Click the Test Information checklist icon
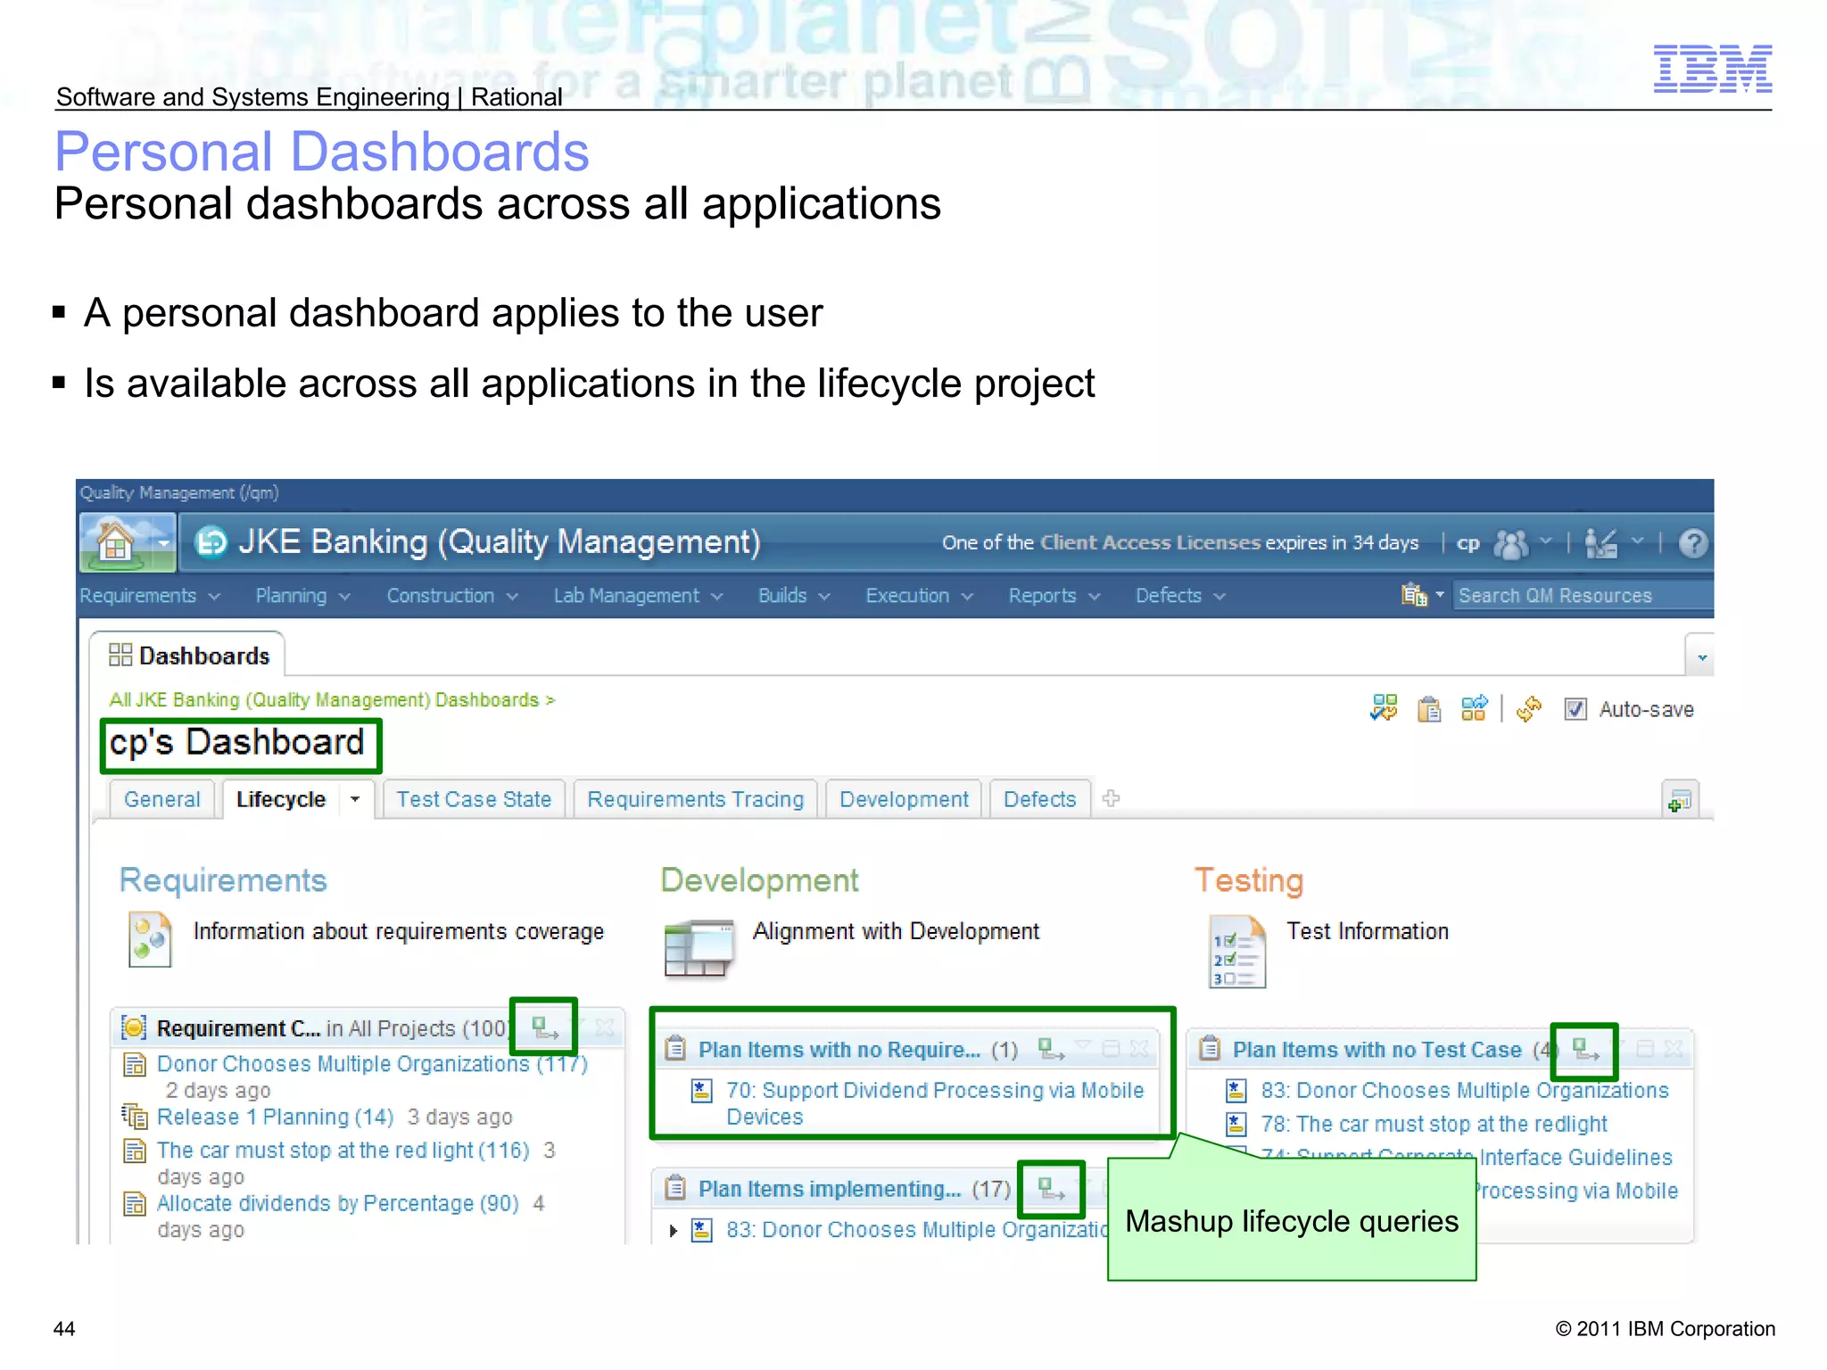 click(1237, 953)
